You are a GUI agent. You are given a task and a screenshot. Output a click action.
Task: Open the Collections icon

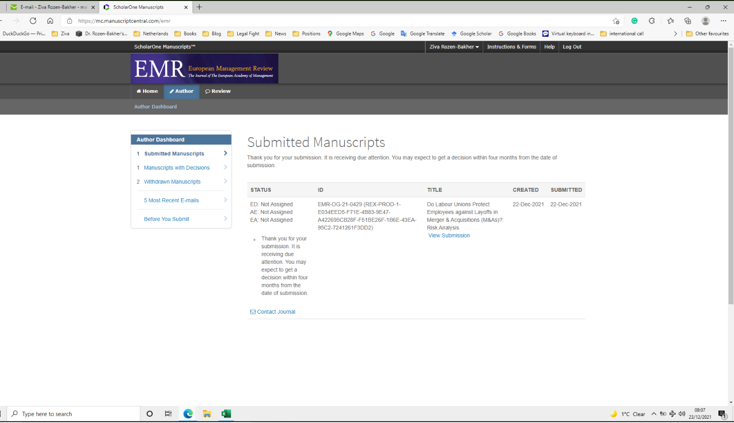coord(688,21)
